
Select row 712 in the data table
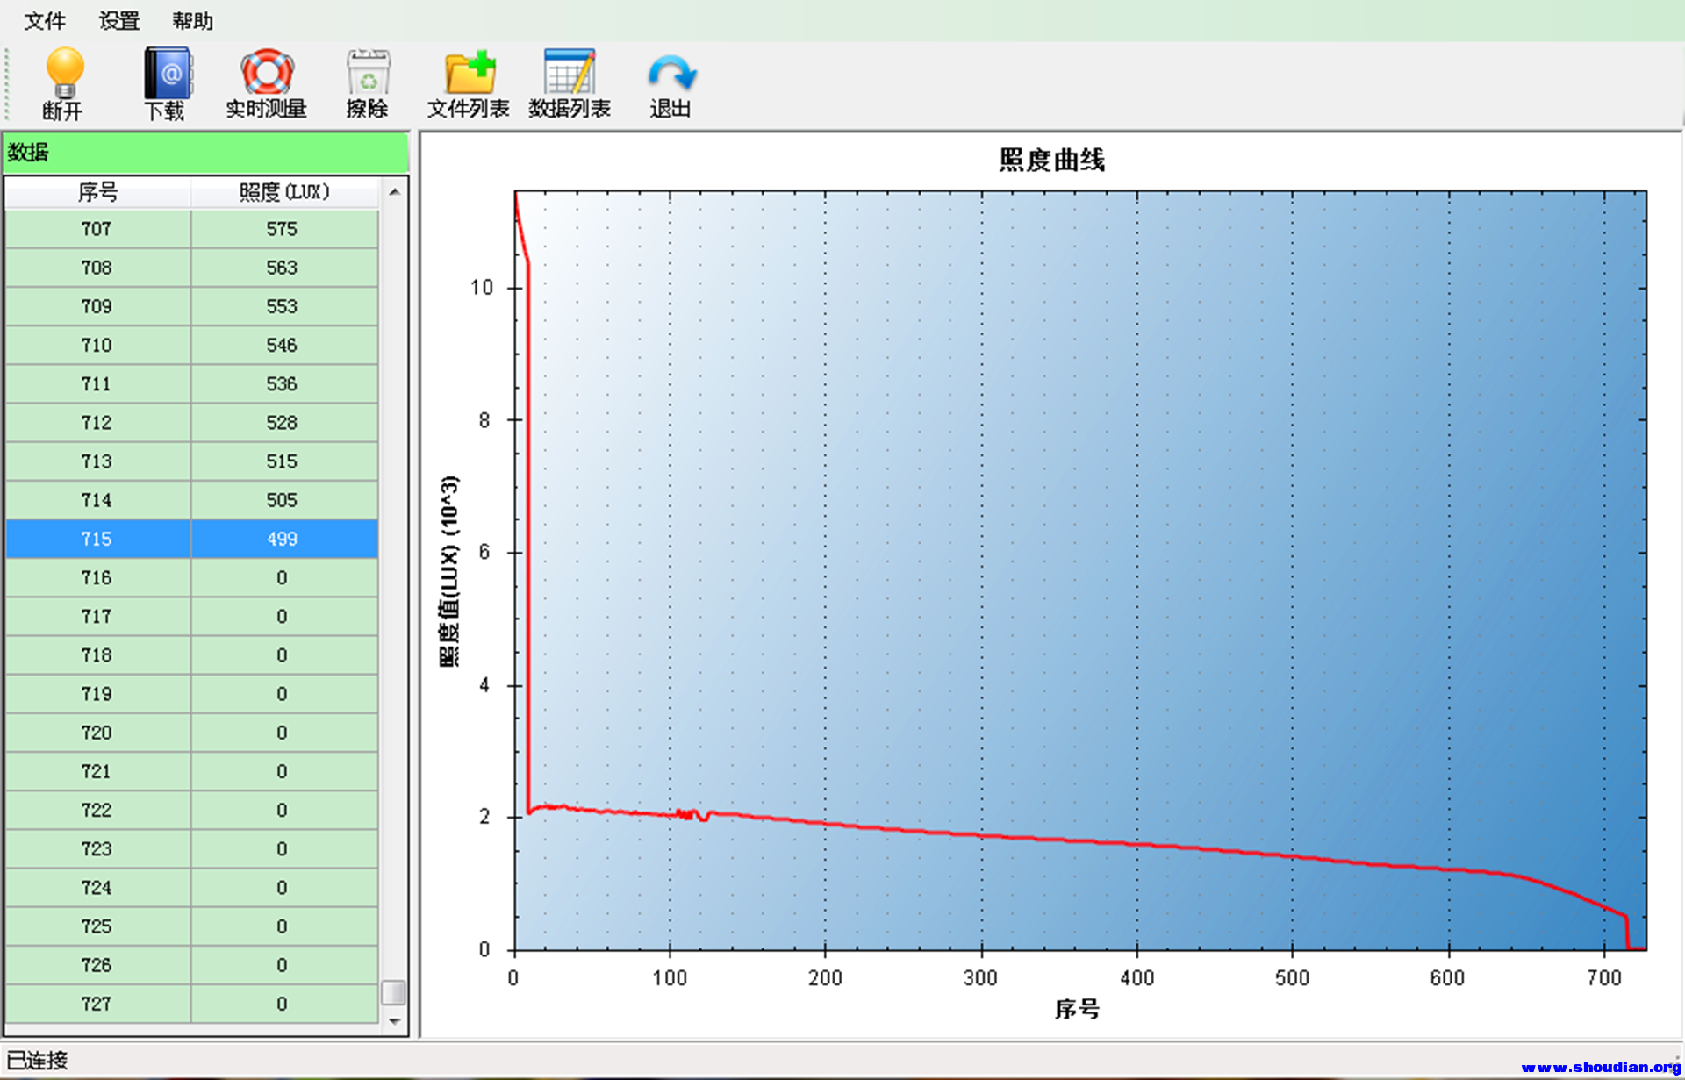click(192, 422)
